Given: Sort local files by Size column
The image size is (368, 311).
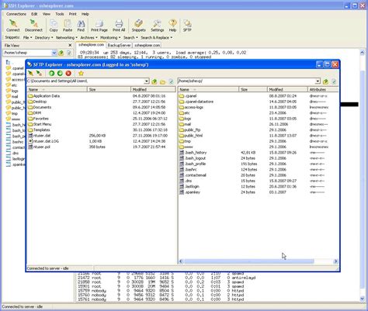Looking at the screenshot, I should (109, 89).
